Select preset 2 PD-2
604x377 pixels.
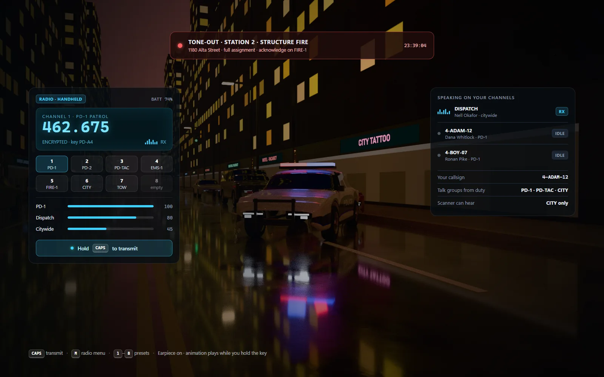coord(87,164)
